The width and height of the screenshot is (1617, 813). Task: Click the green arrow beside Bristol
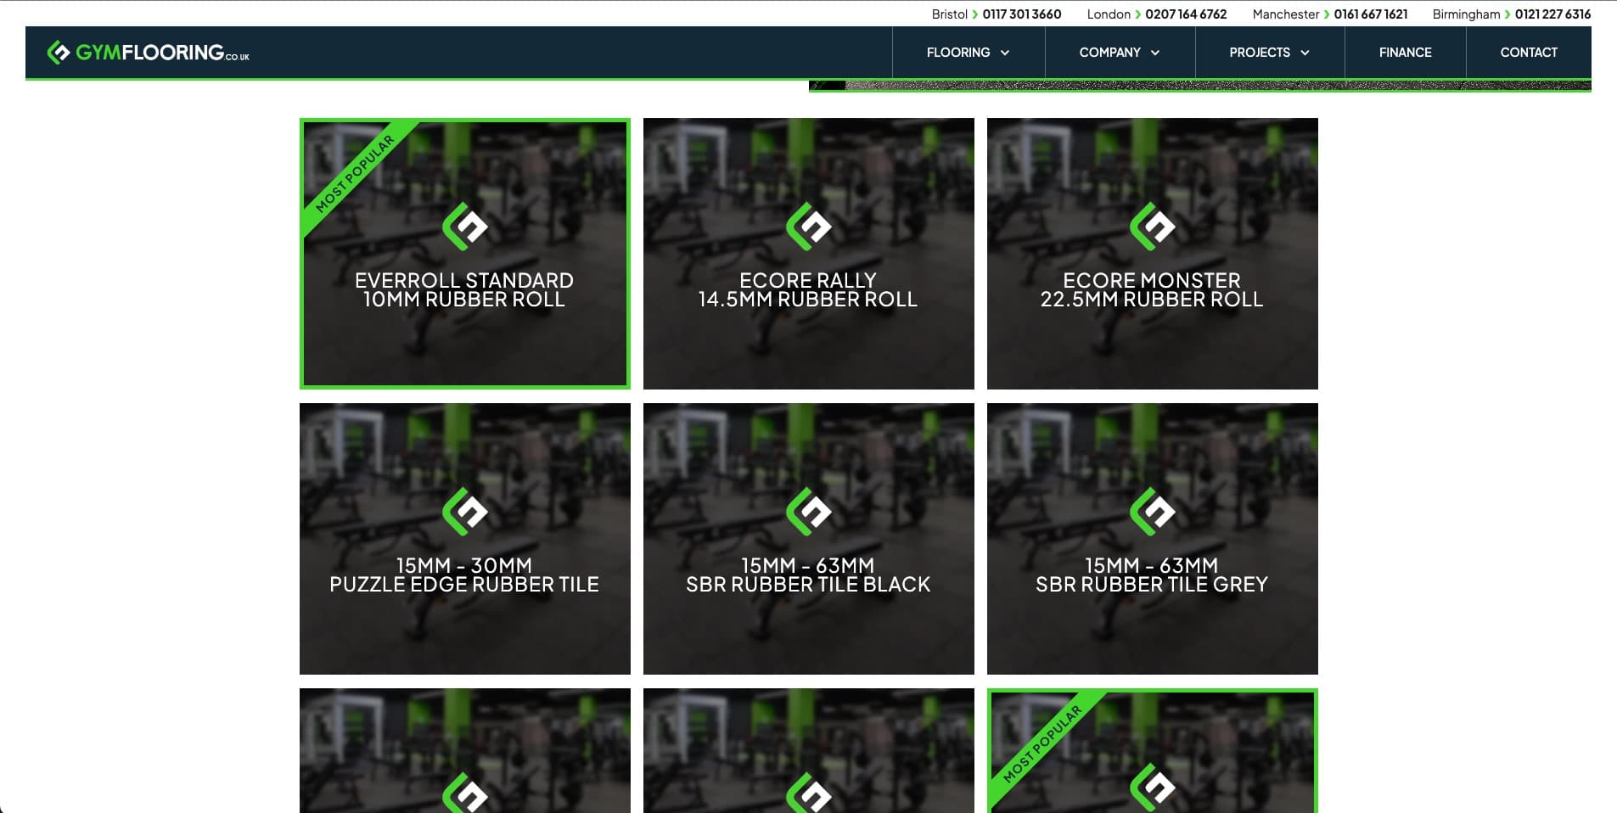(x=975, y=14)
